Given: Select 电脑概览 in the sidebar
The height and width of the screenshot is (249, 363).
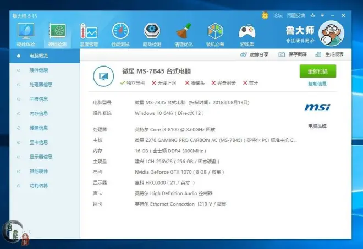Looking at the screenshot, I should click(x=45, y=56).
